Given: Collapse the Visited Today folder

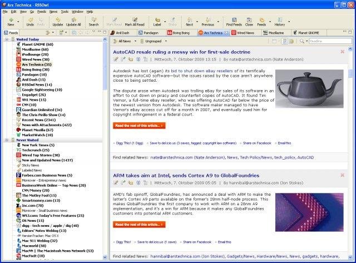Looking at the screenshot, I should [7, 39].
